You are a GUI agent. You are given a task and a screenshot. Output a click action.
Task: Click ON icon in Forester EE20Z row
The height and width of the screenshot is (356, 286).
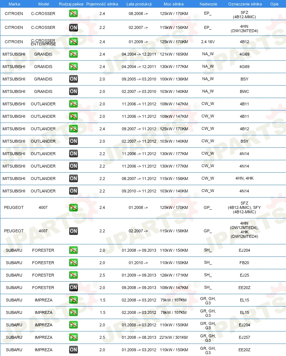click(73, 288)
